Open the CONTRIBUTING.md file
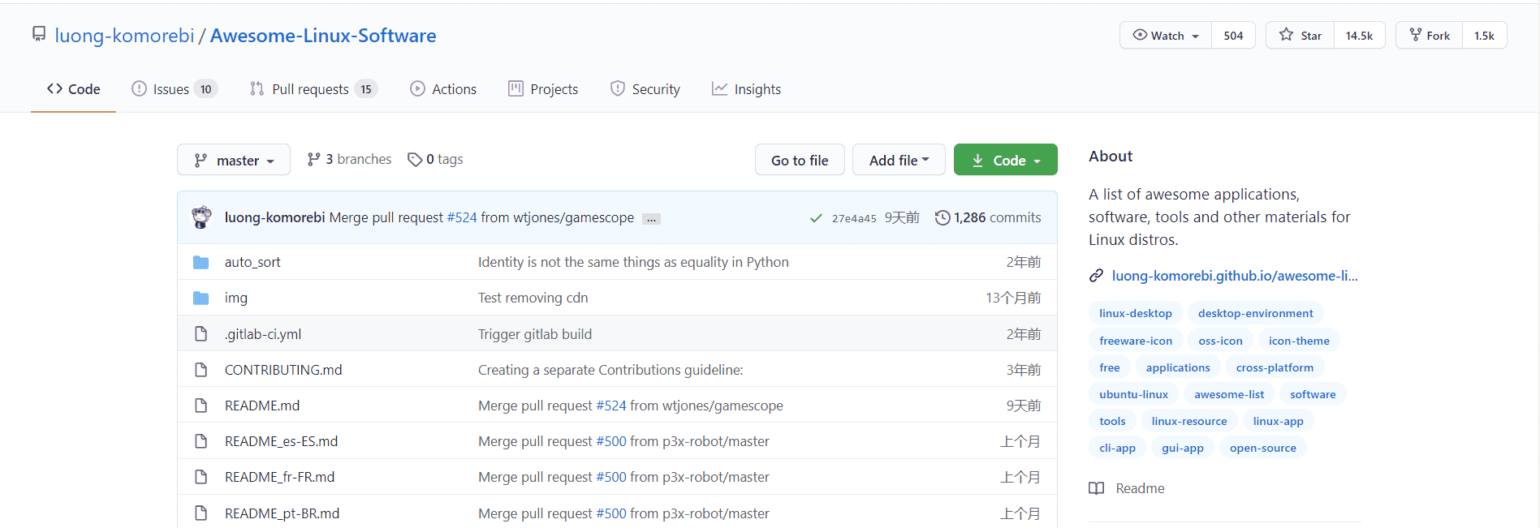 tap(283, 370)
